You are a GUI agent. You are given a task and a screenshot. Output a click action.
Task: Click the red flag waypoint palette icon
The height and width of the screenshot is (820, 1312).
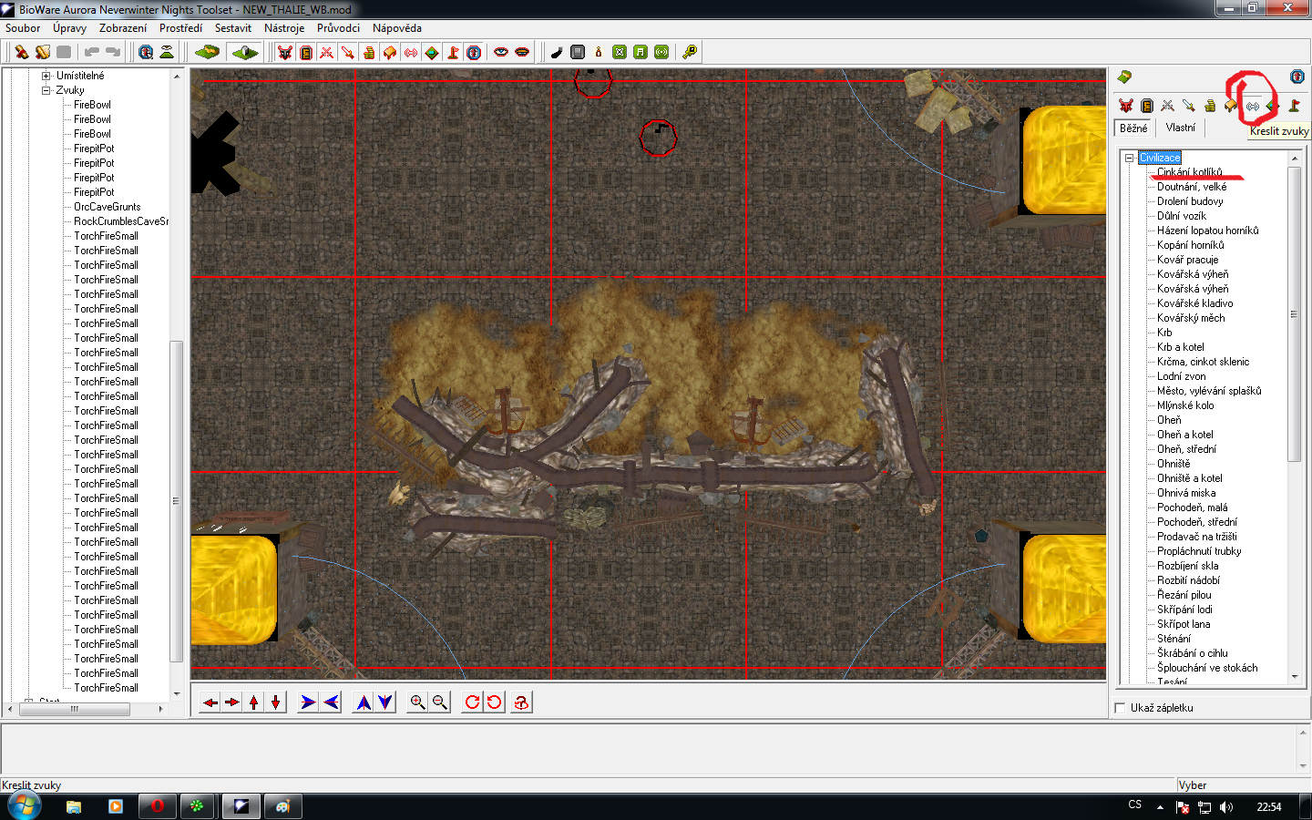tap(1294, 106)
